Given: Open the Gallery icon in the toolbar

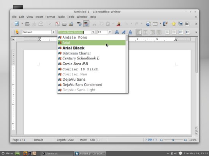Looking at the screenshot, I should (180, 24).
